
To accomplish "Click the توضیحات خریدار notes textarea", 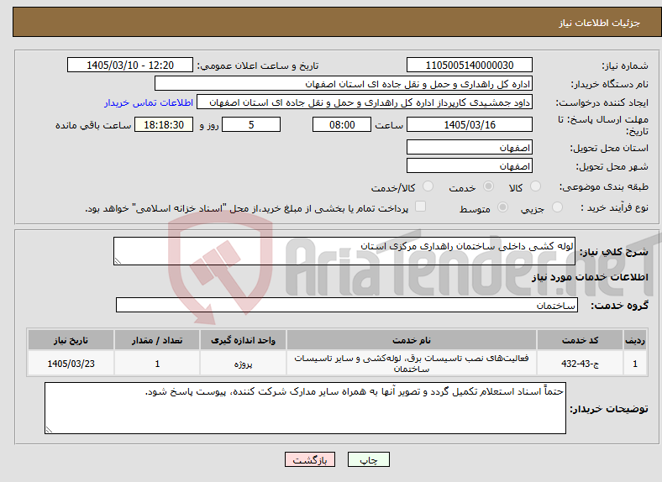I will pos(305,408).
